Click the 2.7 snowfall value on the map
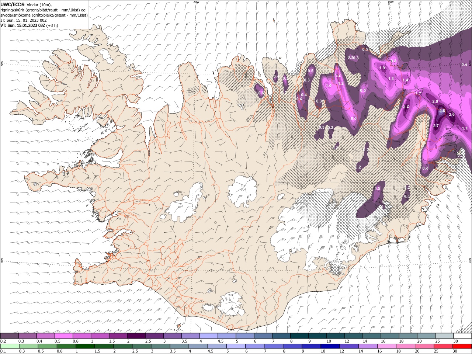The image size is (472, 354). [x=436, y=126]
